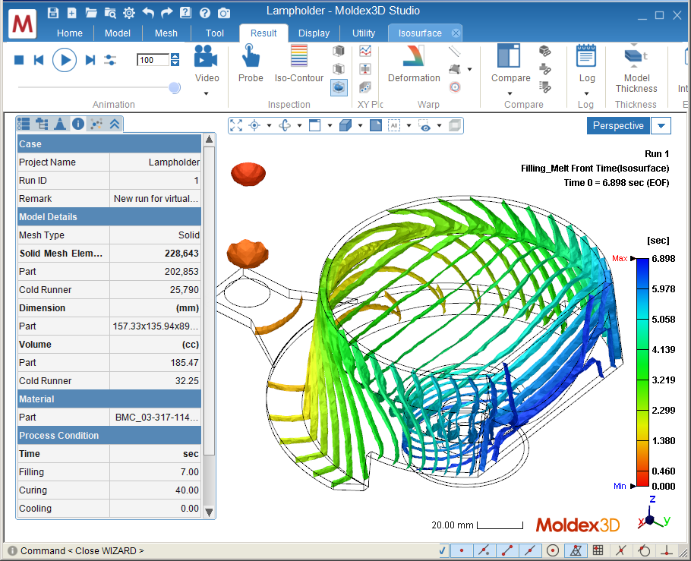Click the clipping cube icon at top of Inspection
Viewport: 691px width, 561px height.
click(x=339, y=51)
